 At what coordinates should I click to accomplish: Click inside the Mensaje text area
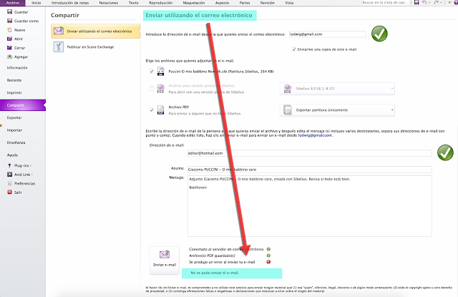pos(310,206)
